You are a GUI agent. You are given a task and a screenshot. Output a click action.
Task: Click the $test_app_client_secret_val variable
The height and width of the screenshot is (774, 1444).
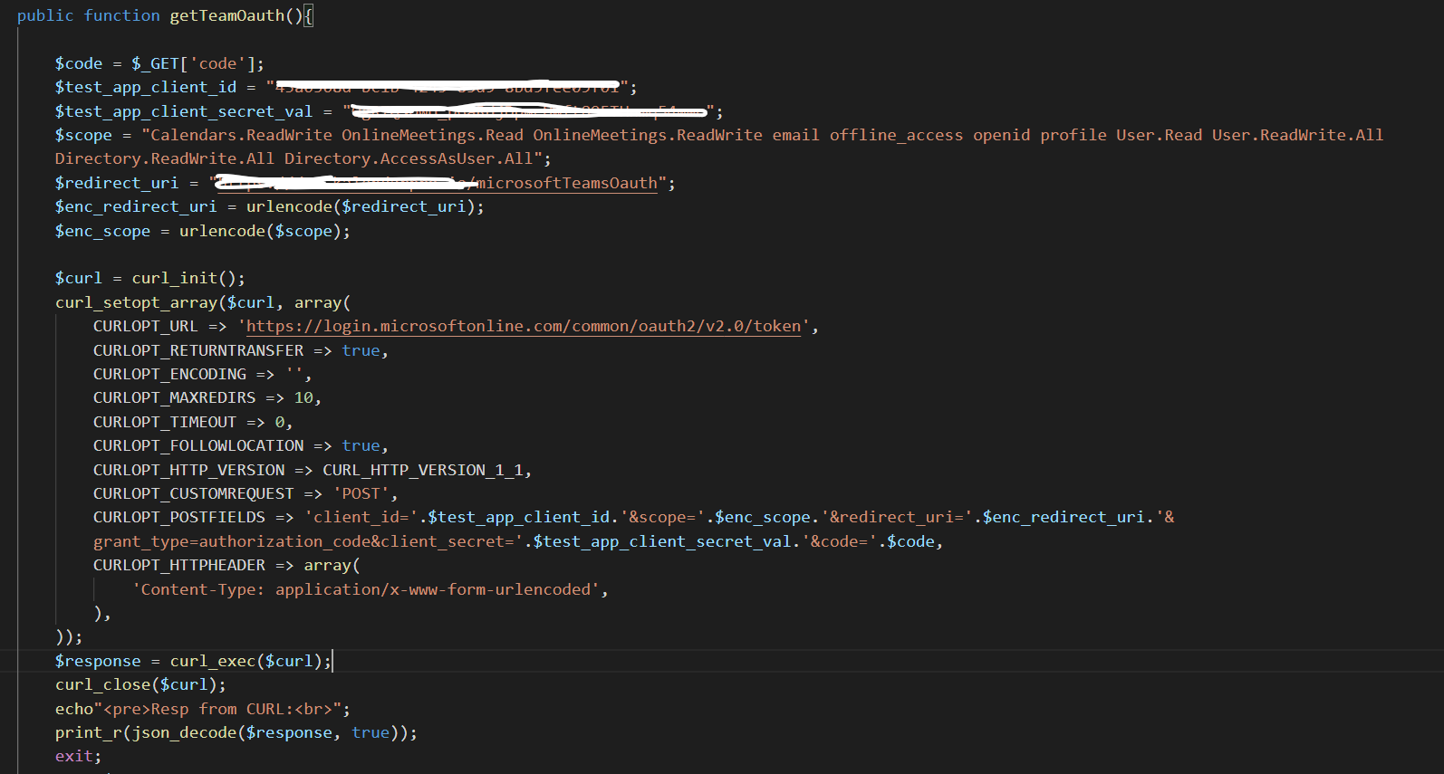point(183,111)
